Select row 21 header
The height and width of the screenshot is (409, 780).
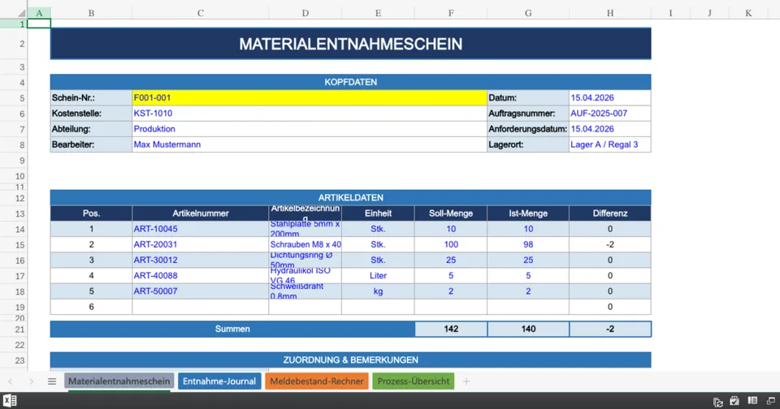click(14, 329)
